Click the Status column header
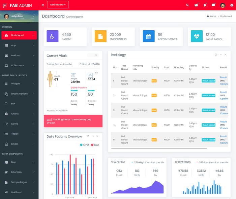Viewport: 236px width, 199px height. pyautogui.click(x=205, y=67)
